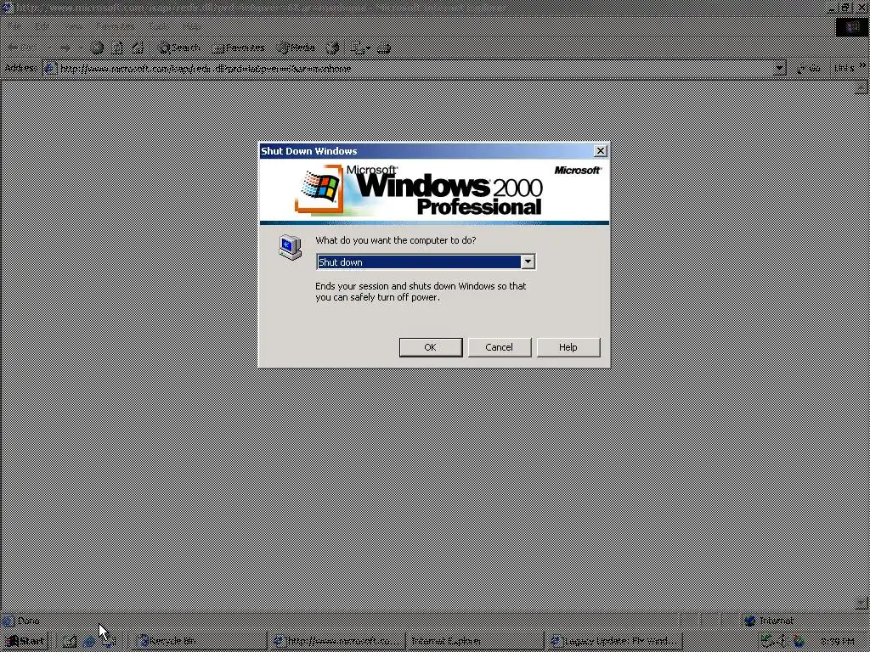
Task: Click the Stop icon in IE toolbar
Action: [97, 48]
